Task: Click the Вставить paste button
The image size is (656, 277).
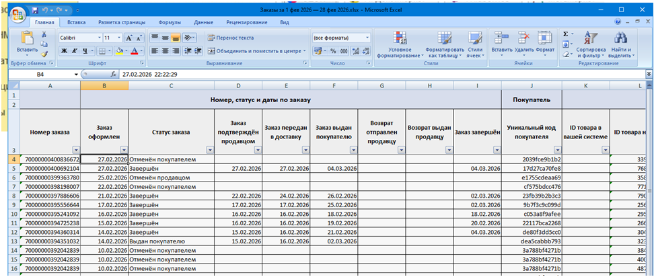Action: 28,42
